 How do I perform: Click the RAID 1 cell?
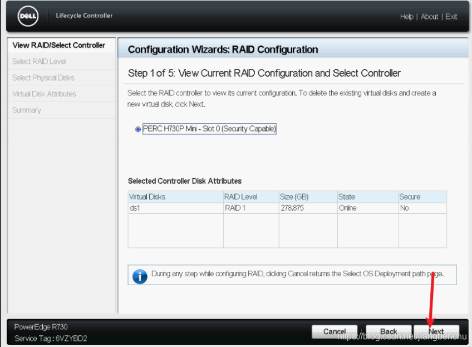[251, 208]
